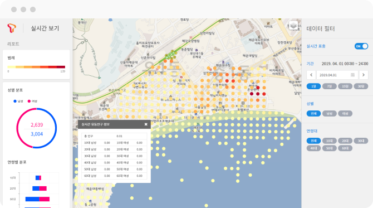The width and height of the screenshot is (373, 208).
Task: Click the 2019.04.01 date input field
Action: pyautogui.click(x=337, y=75)
